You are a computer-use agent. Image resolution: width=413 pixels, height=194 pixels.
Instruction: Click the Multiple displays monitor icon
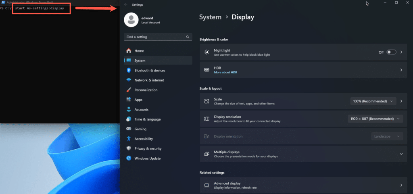click(x=207, y=154)
